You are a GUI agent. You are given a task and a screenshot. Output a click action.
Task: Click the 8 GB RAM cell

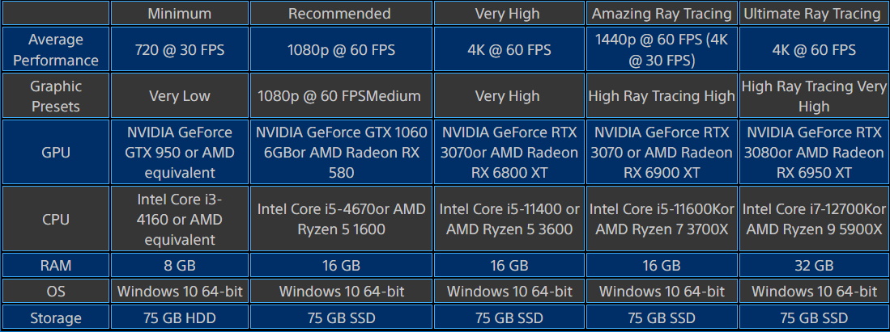179,265
